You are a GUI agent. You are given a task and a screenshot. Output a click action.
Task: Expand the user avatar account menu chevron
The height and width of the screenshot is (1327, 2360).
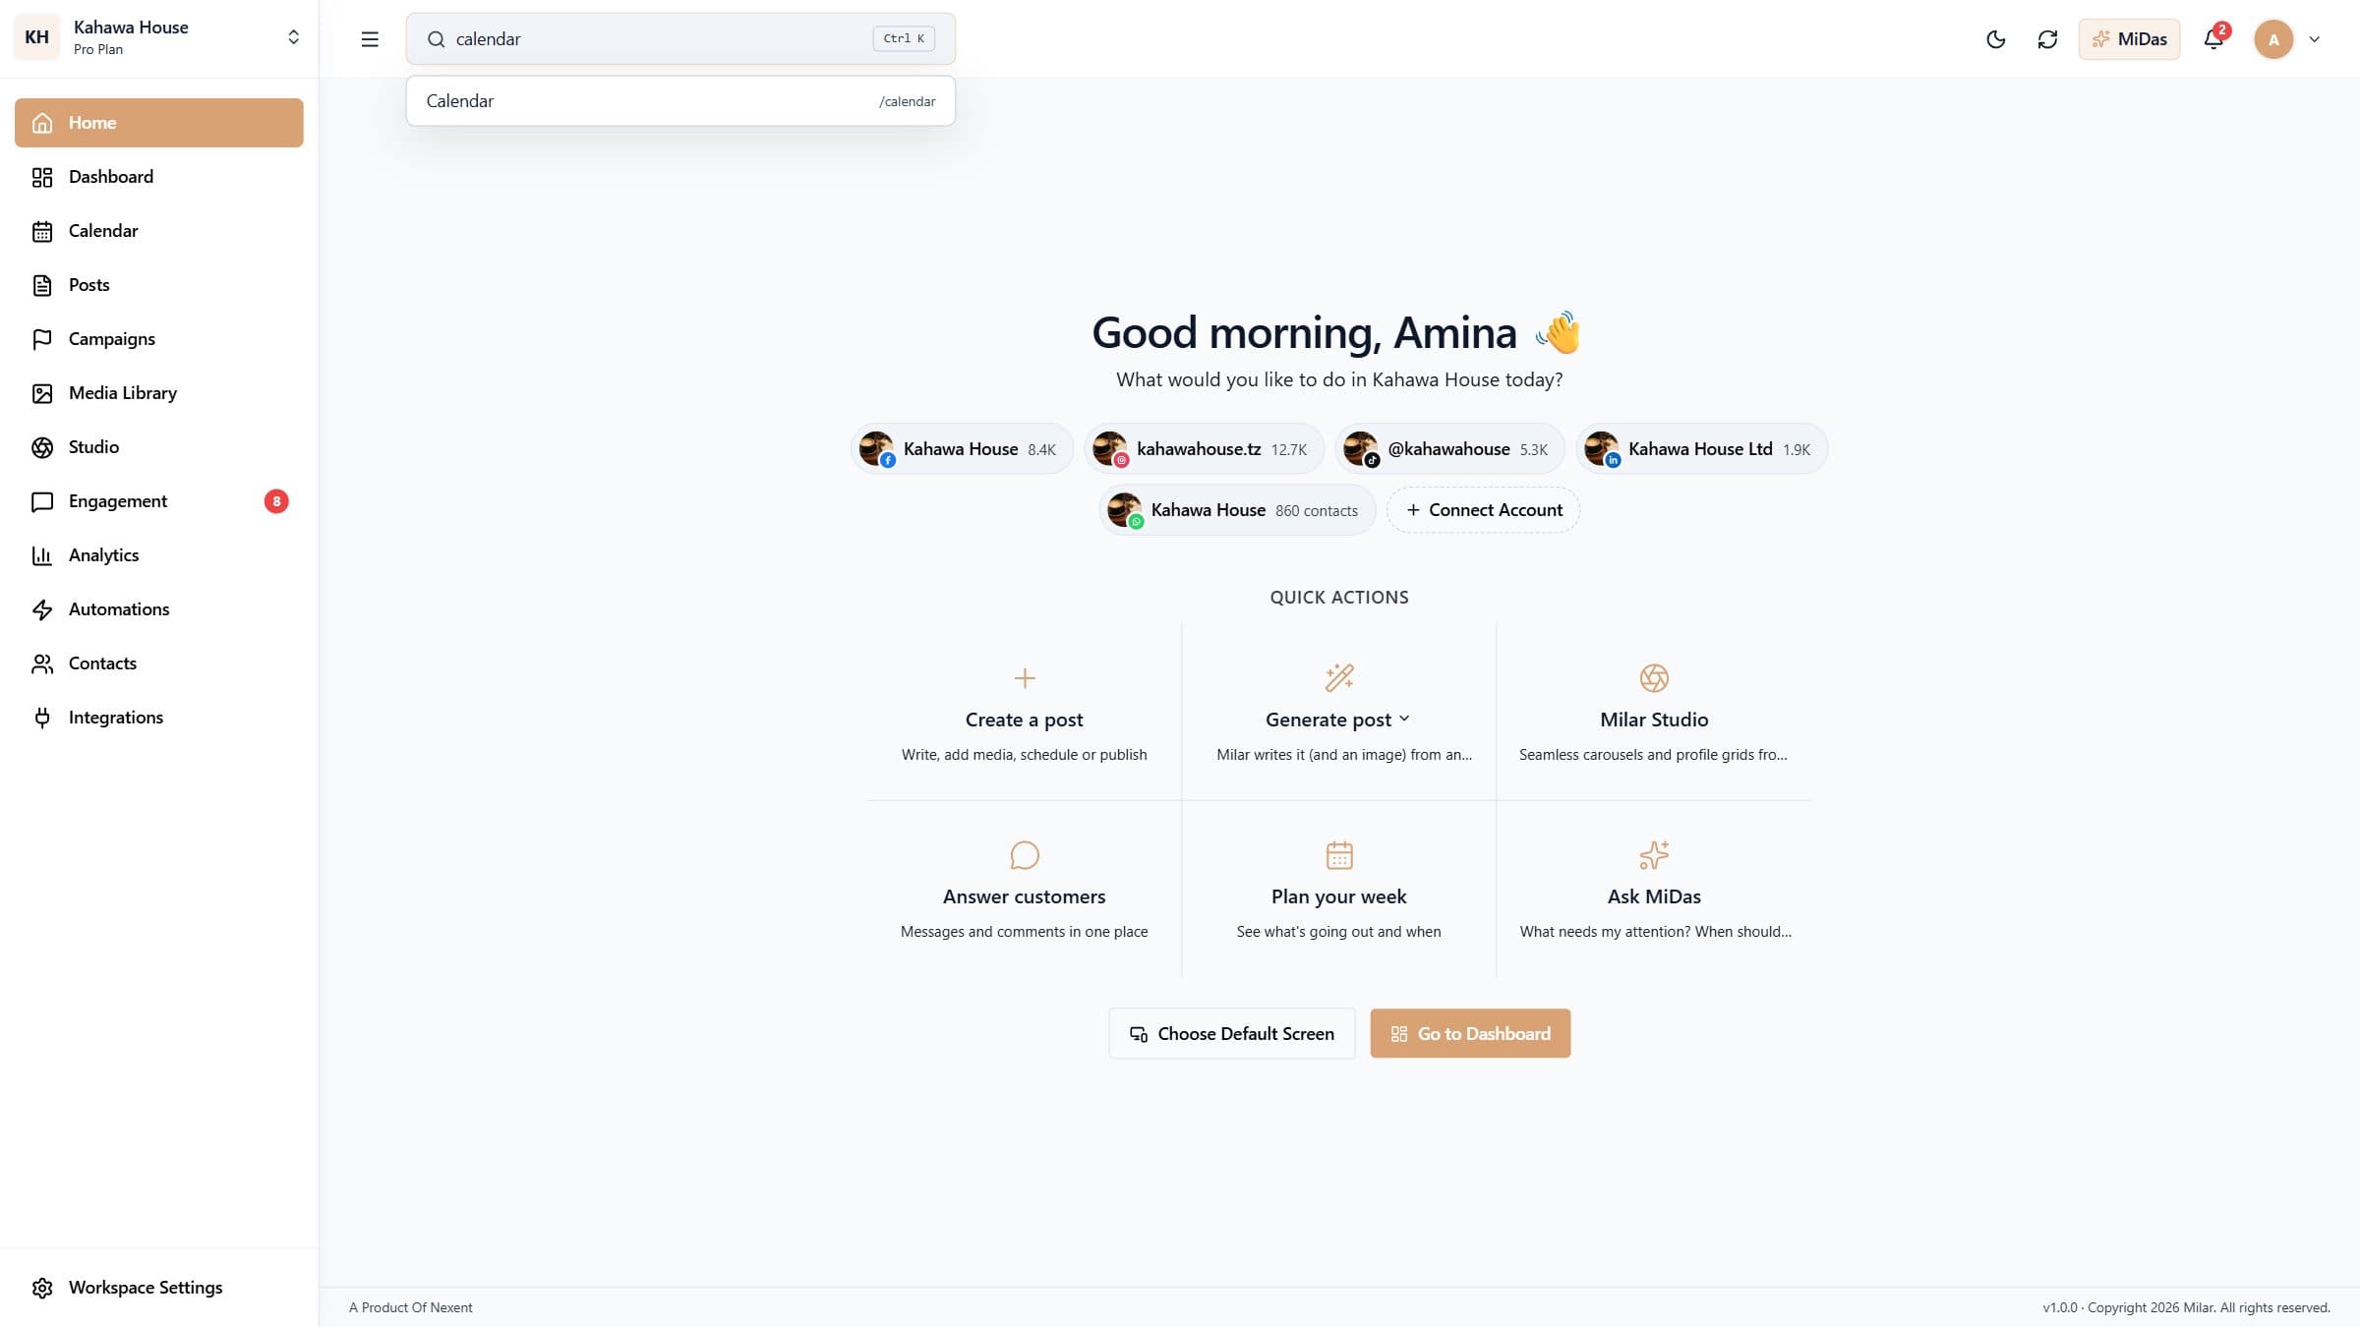[x=2315, y=39]
